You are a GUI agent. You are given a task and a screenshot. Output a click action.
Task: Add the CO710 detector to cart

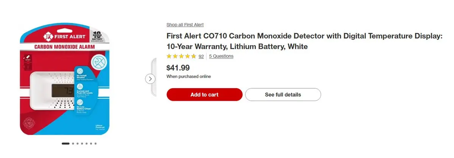click(x=204, y=95)
